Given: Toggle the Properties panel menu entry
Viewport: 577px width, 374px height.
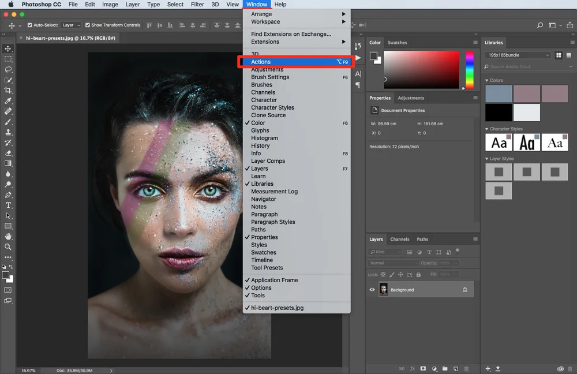Looking at the screenshot, I should point(297,237).
